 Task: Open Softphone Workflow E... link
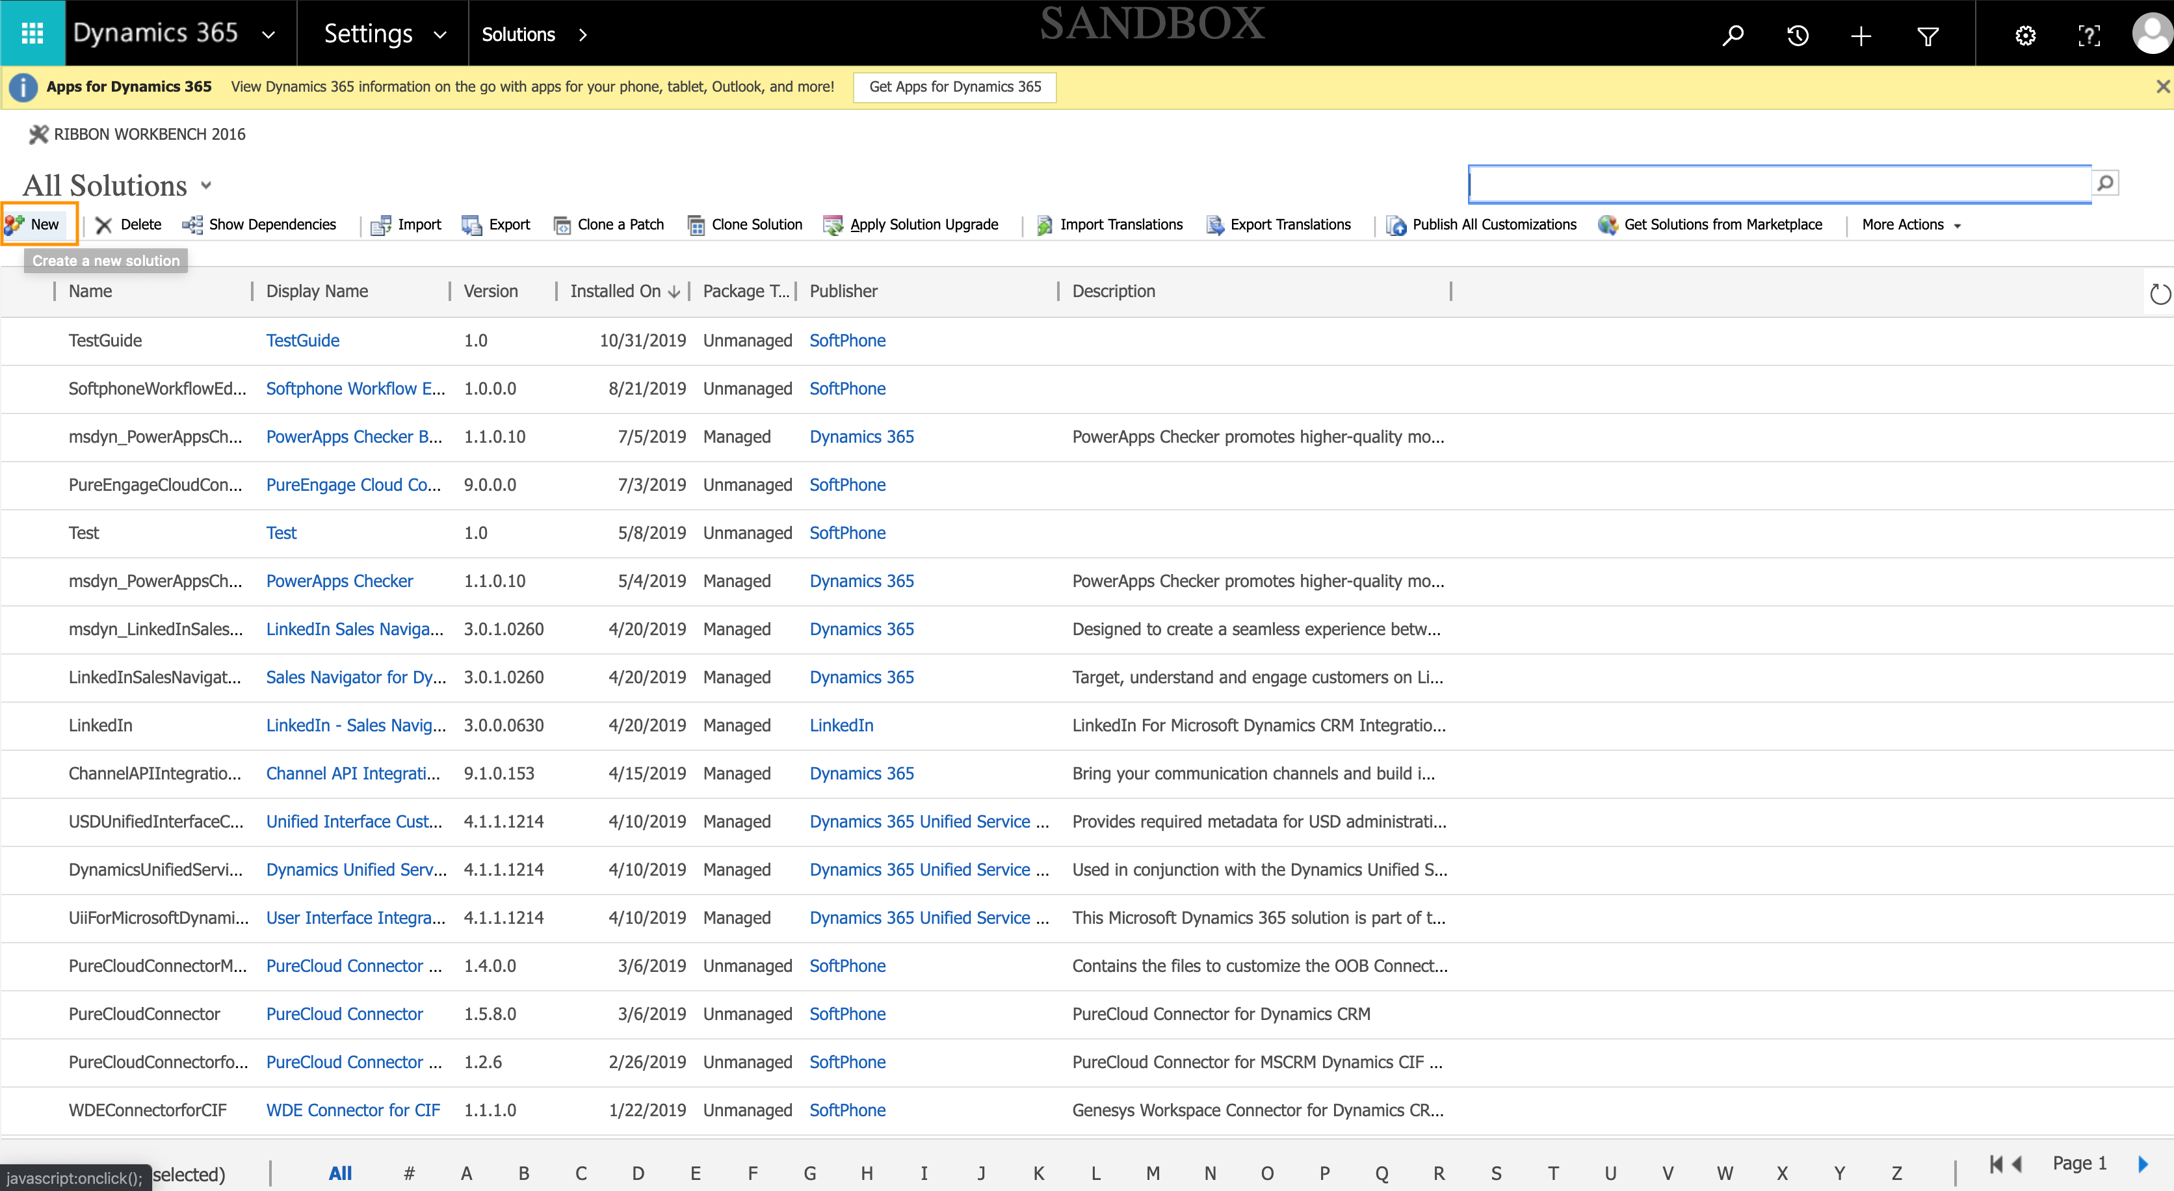coord(356,388)
